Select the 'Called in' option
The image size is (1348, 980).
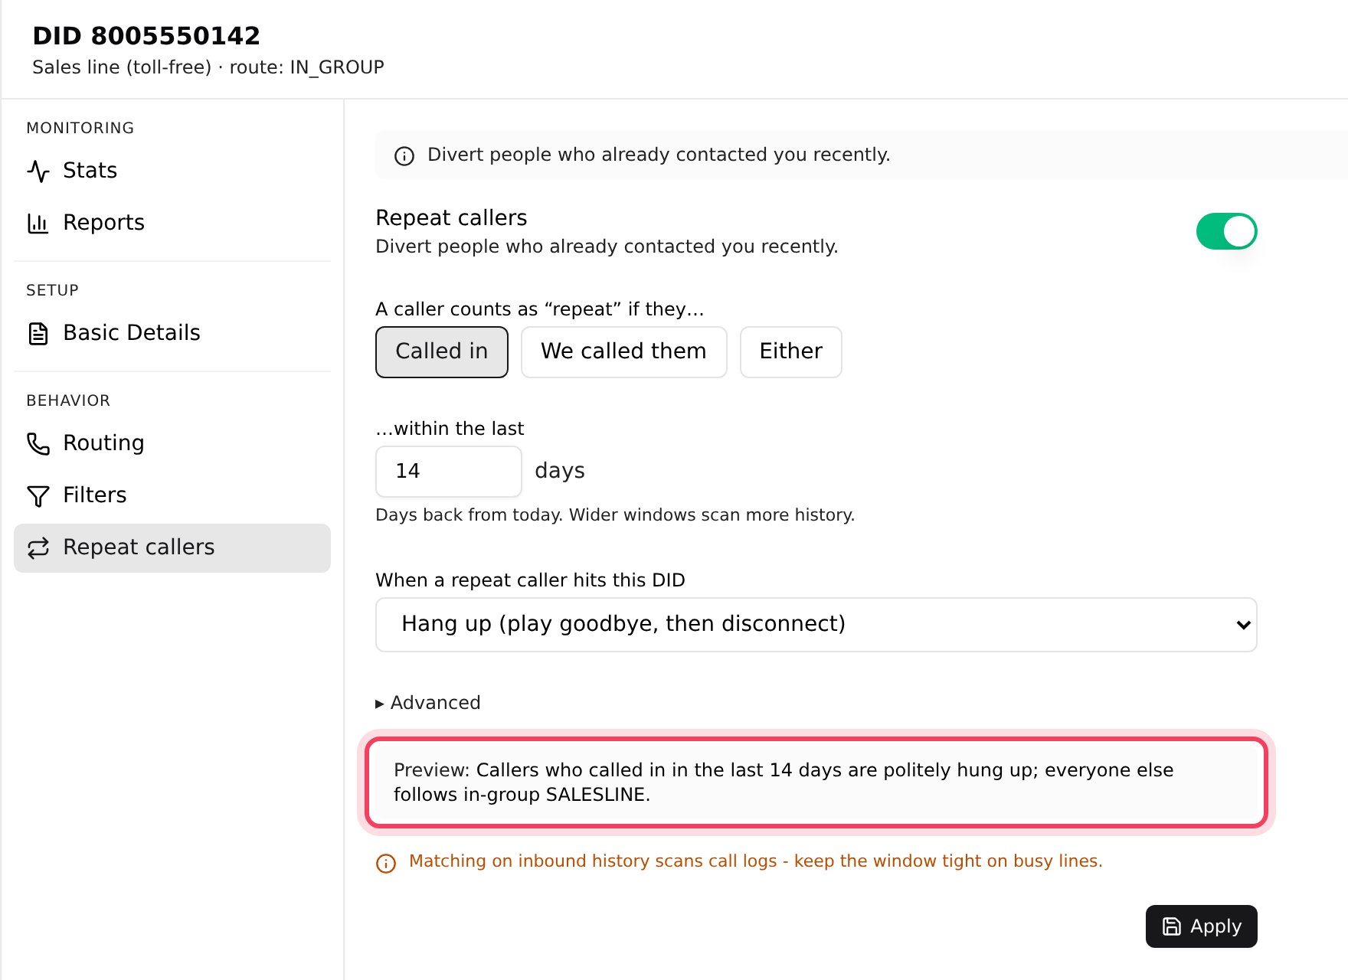[442, 352]
